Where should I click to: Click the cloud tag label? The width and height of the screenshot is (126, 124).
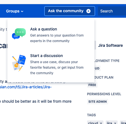point(93,123)
